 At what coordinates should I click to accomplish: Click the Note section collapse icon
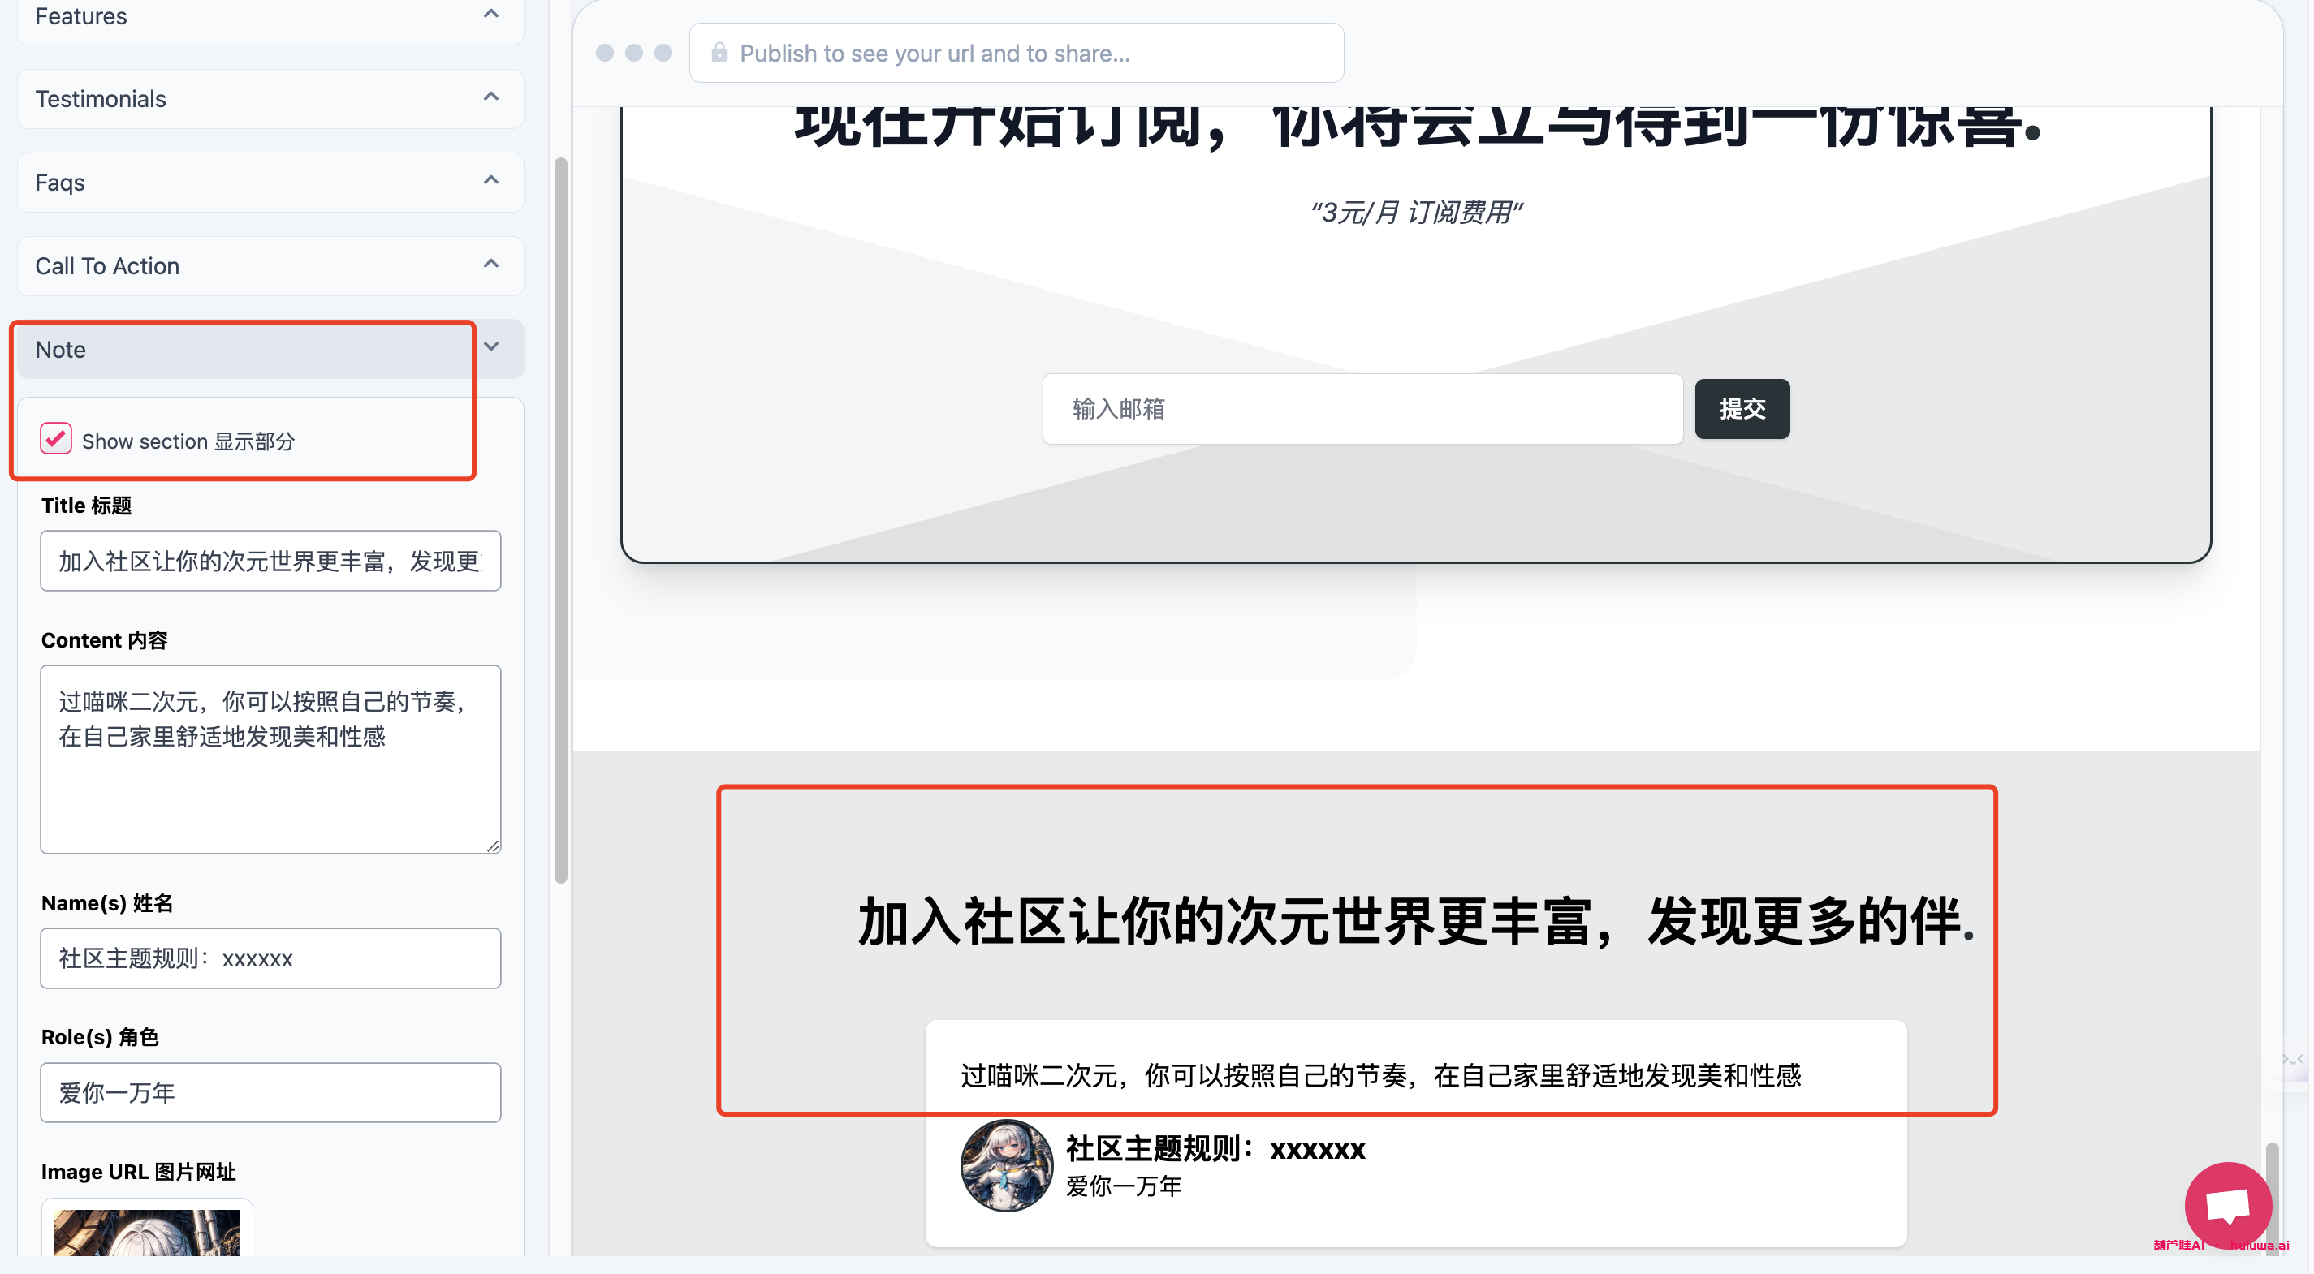[494, 346]
